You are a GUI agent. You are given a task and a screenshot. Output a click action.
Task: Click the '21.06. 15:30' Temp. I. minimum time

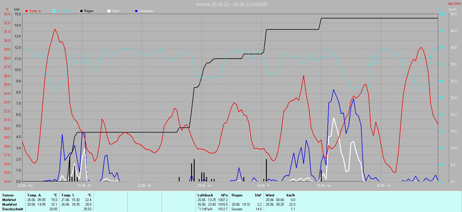tap(70, 200)
